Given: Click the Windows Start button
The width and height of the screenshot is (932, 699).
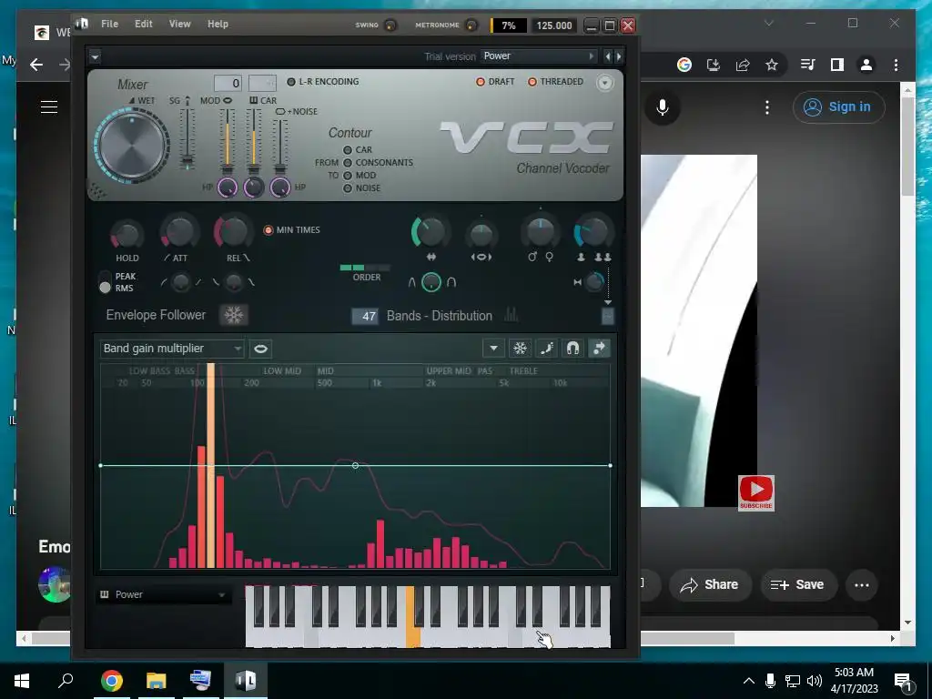Looking at the screenshot, I should (22, 681).
